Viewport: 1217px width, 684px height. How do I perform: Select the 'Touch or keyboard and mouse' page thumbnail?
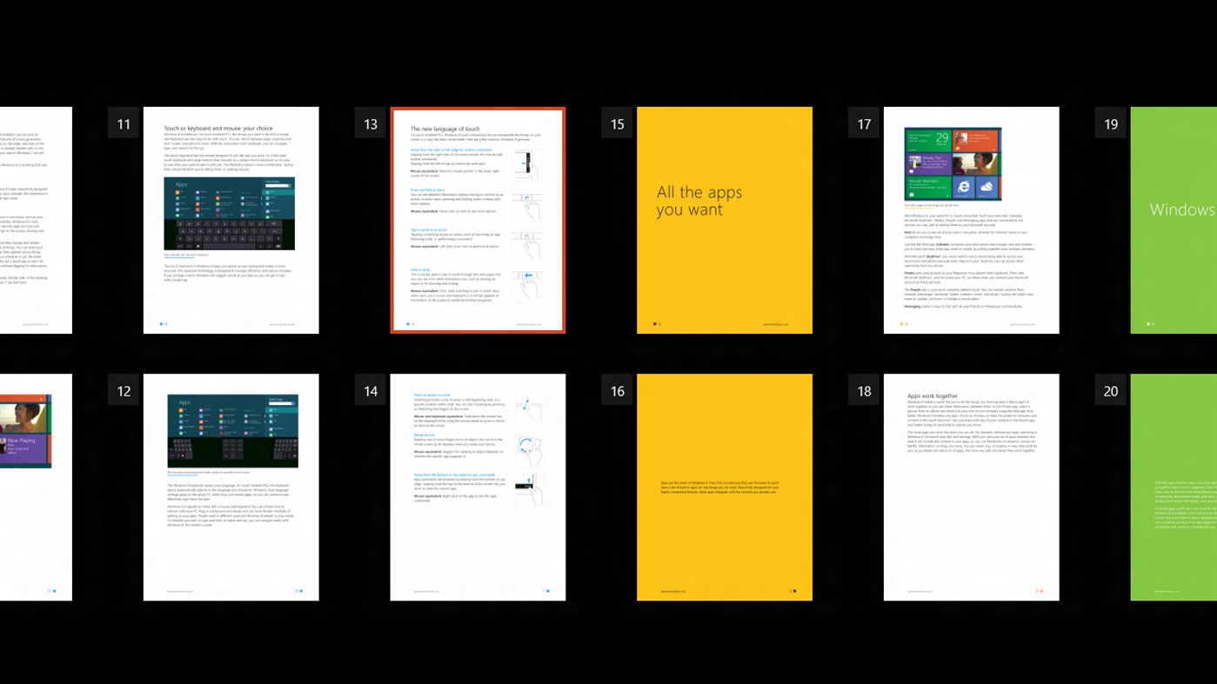231,219
